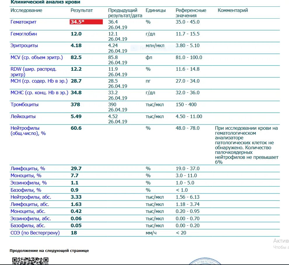Image resolution: width=289 pixels, height=265 pixels.
Task: Select the ESR result value 18
Action: 74,233
